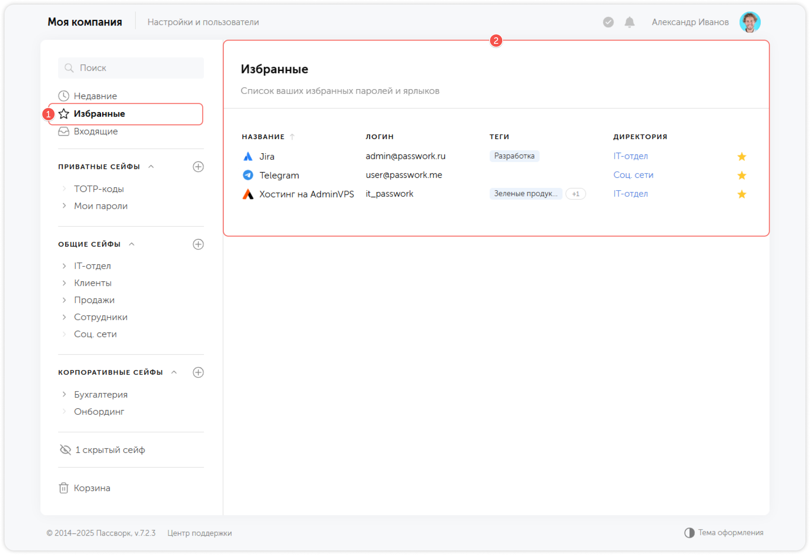Go to Входящие in the sidebar
810x555 pixels.
[95, 132]
